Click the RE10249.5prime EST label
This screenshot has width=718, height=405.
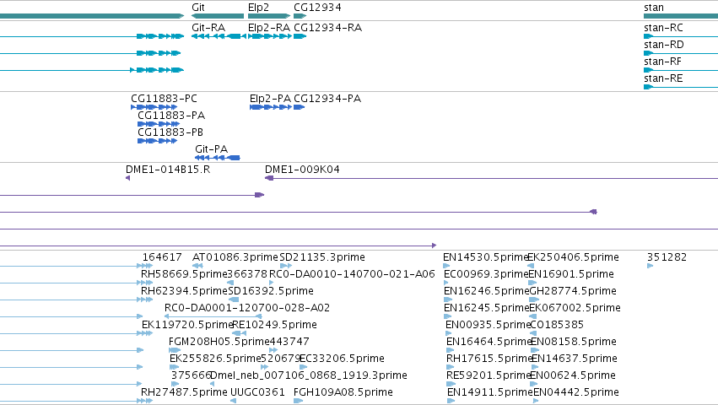[x=275, y=326]
